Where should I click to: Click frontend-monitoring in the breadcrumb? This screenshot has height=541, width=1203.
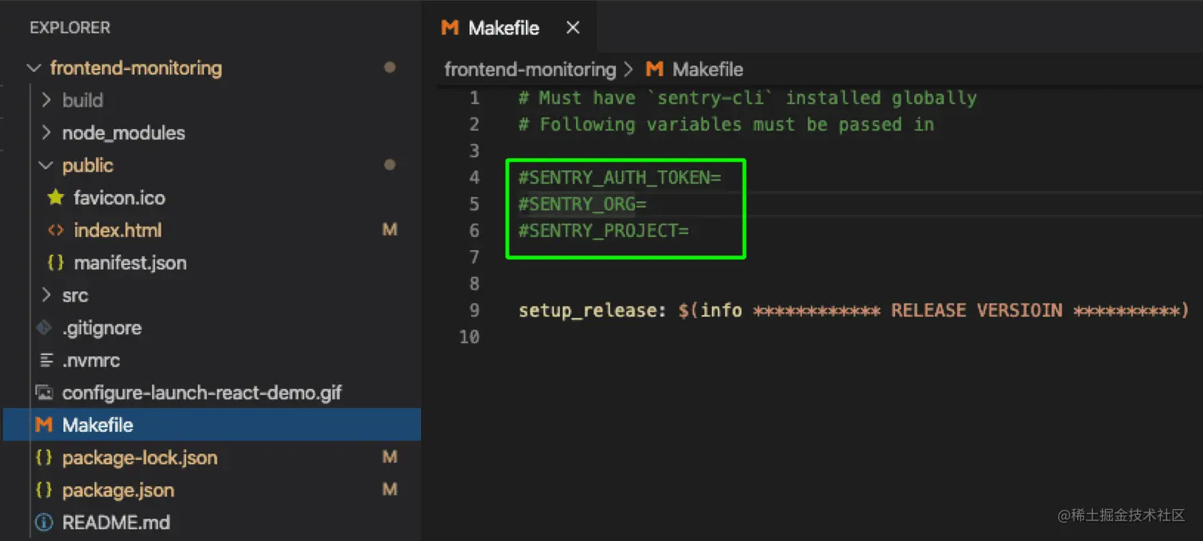click(x=530, y=69)
